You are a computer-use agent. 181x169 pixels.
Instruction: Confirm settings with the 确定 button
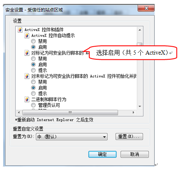102,154
